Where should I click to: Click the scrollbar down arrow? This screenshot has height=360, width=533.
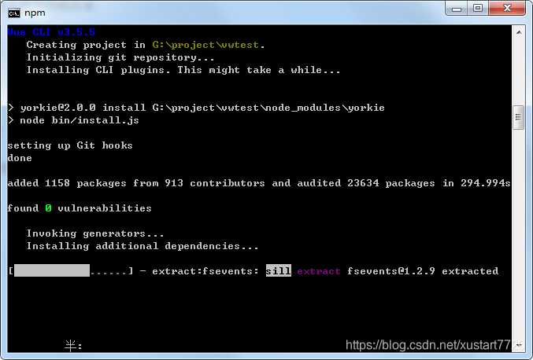519,345
